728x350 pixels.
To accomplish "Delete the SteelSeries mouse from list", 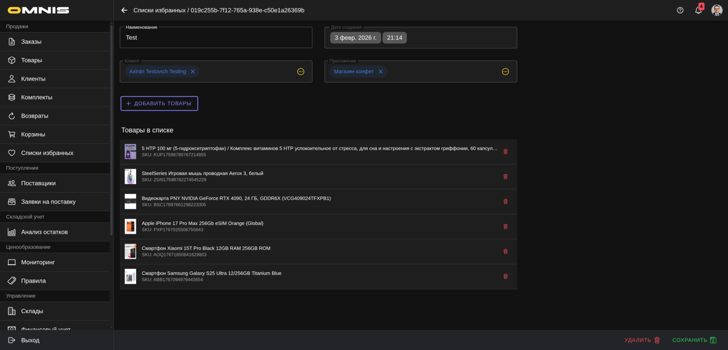I will pos(505,177).
